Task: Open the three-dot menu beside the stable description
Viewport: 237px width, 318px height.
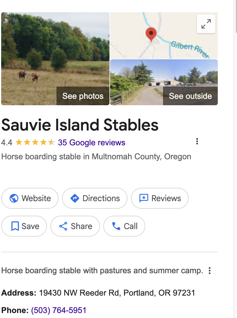Action: point(209,271)
